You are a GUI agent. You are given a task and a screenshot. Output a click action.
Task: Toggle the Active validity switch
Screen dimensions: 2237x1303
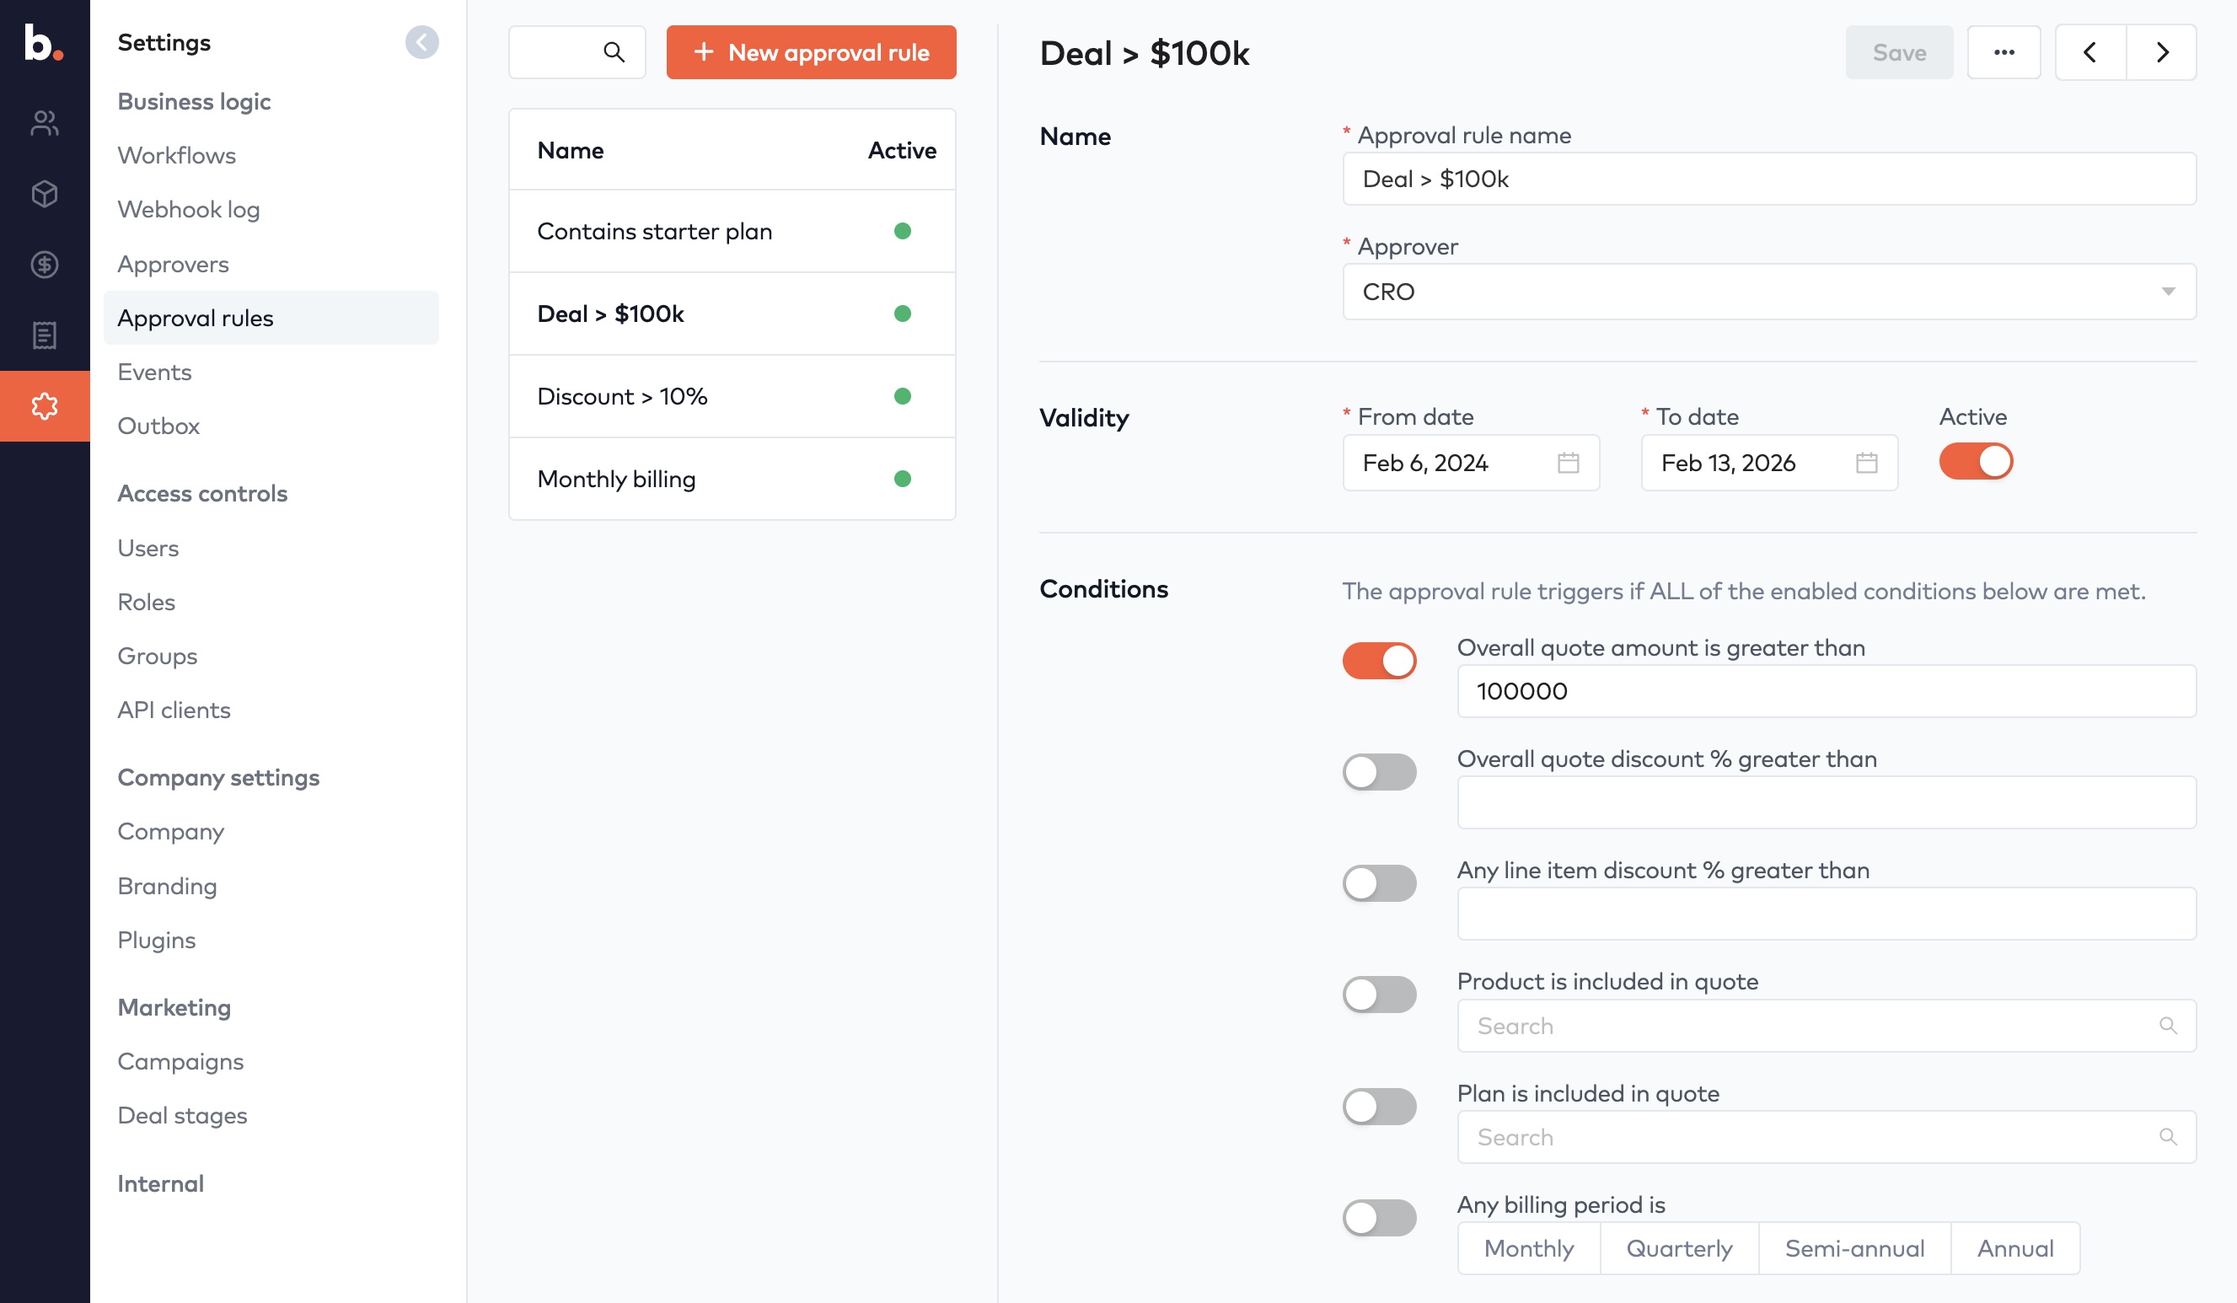click(x=1975, y=462)
